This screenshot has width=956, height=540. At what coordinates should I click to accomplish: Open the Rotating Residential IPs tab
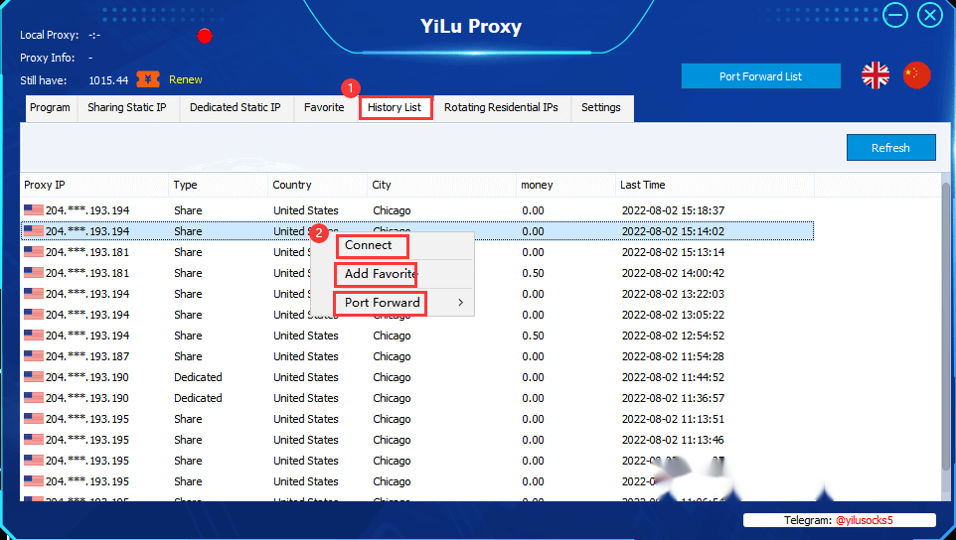tap(501, 108)
